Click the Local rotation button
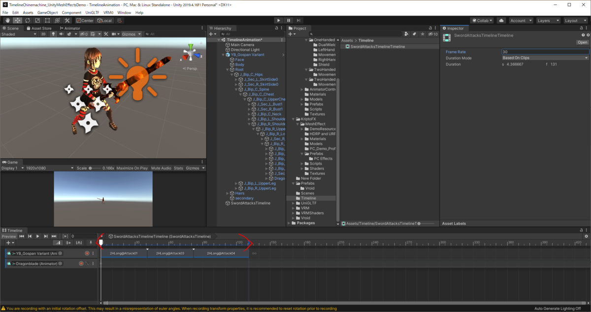 tap(104, 21)
